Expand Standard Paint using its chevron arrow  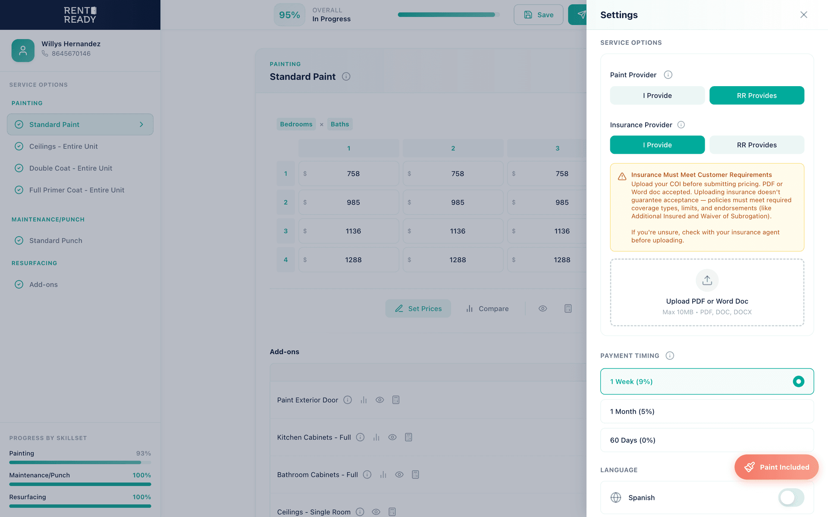pyautogui.click(x=141, y=124)
